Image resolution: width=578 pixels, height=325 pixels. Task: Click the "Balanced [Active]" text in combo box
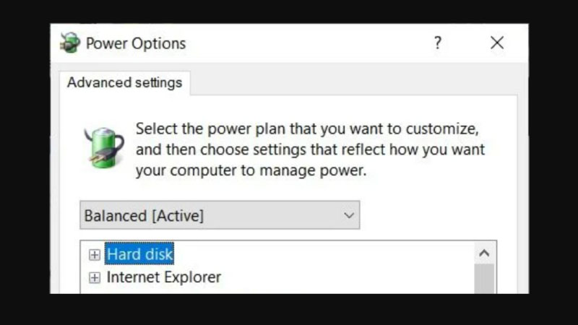[x=144, y=215]
